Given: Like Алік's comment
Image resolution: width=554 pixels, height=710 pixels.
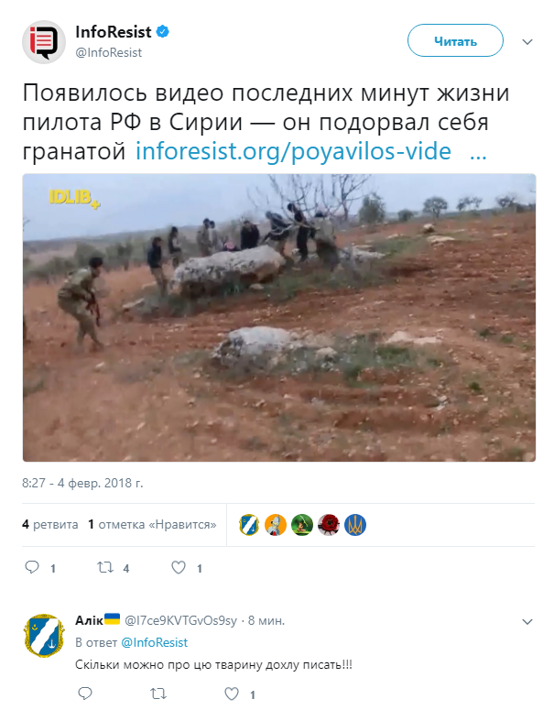Looking at the screenshot, I should (232, 694).
